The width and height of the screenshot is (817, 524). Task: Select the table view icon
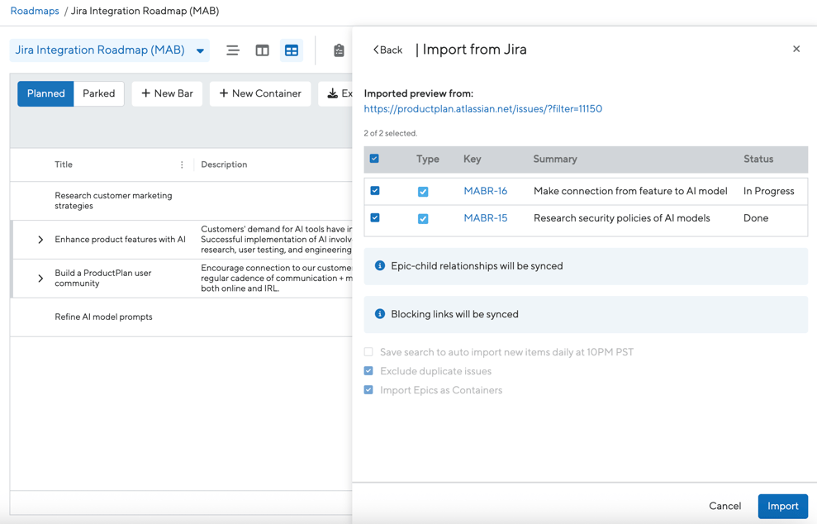point(292,50)
